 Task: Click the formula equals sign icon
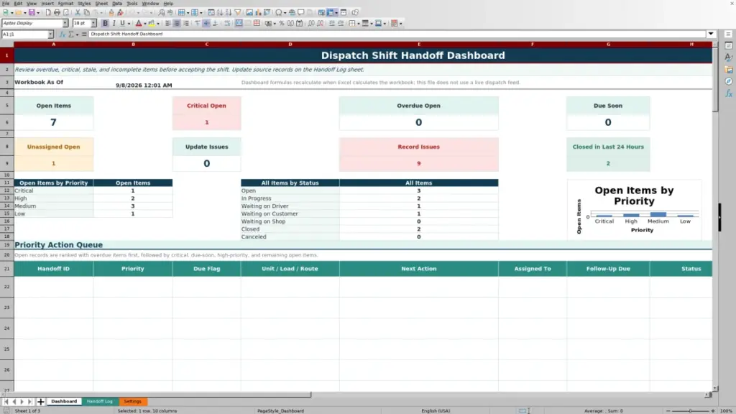84,34
